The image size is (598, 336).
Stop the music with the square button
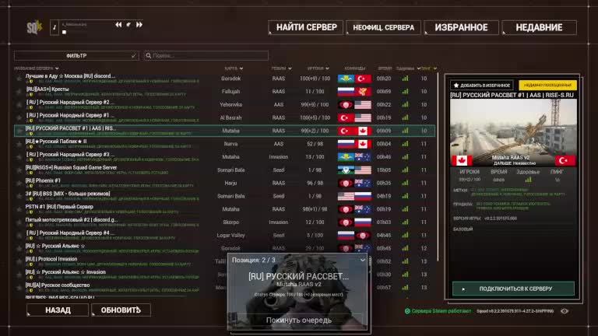click(65, 33)
